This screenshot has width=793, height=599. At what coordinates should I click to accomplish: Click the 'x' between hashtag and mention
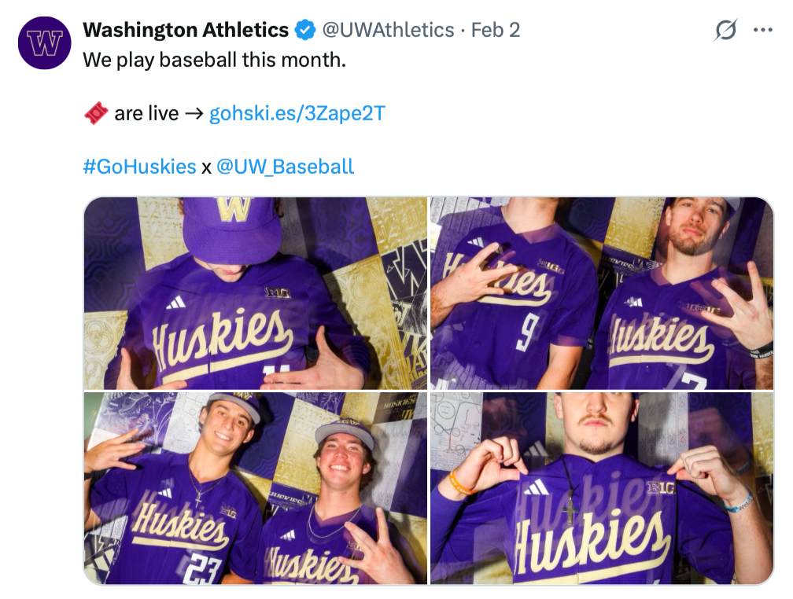click(x=206, y=167)
